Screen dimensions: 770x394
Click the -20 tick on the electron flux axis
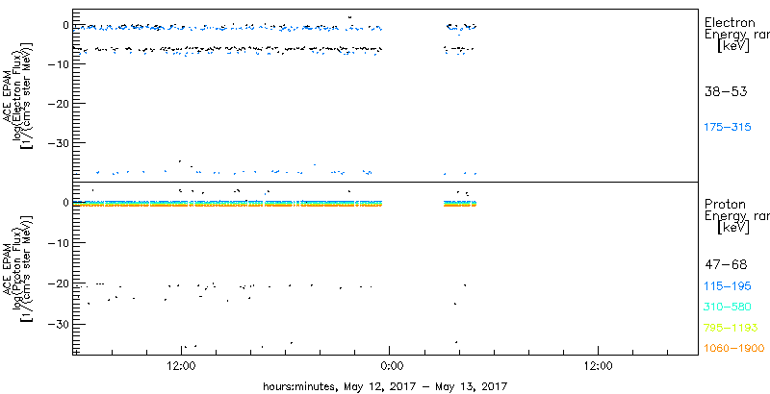(x=59, y=104)
